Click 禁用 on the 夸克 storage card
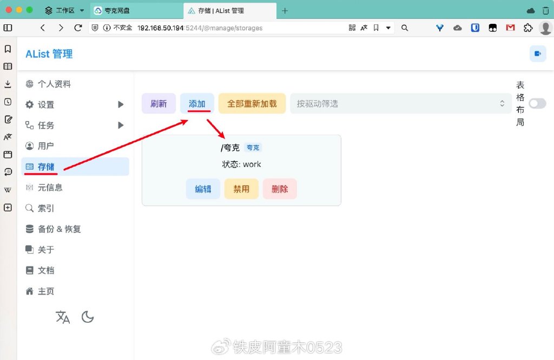Image resolution: width=554 pixels, height=360 pixels. tap(241, 189)
